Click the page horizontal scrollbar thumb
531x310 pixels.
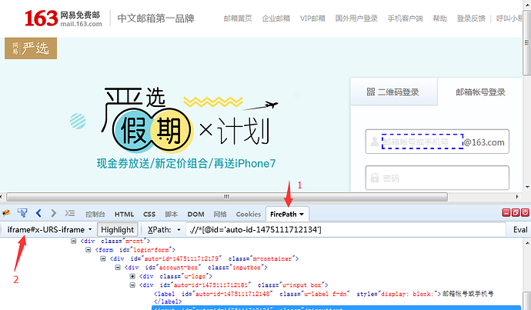tap(227, 197)
